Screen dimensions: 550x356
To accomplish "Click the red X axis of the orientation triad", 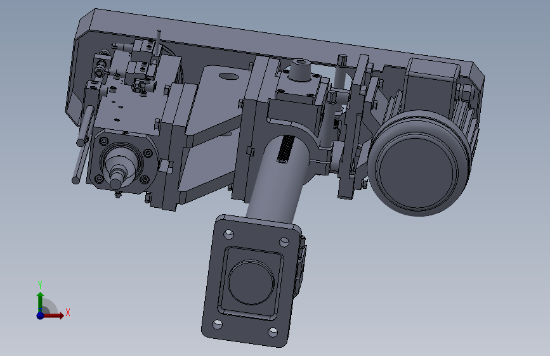I will pos(53,315).
